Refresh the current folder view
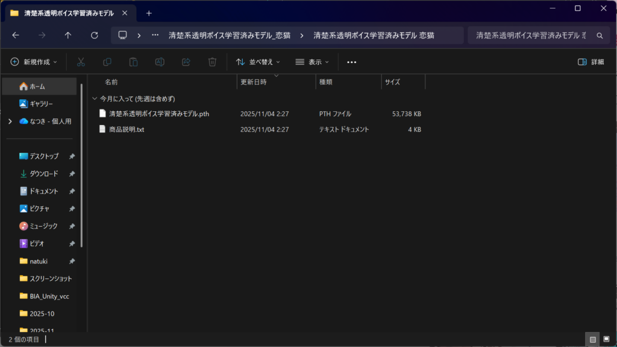Viewport: 617px width, 347px height. tap(94, 35)
